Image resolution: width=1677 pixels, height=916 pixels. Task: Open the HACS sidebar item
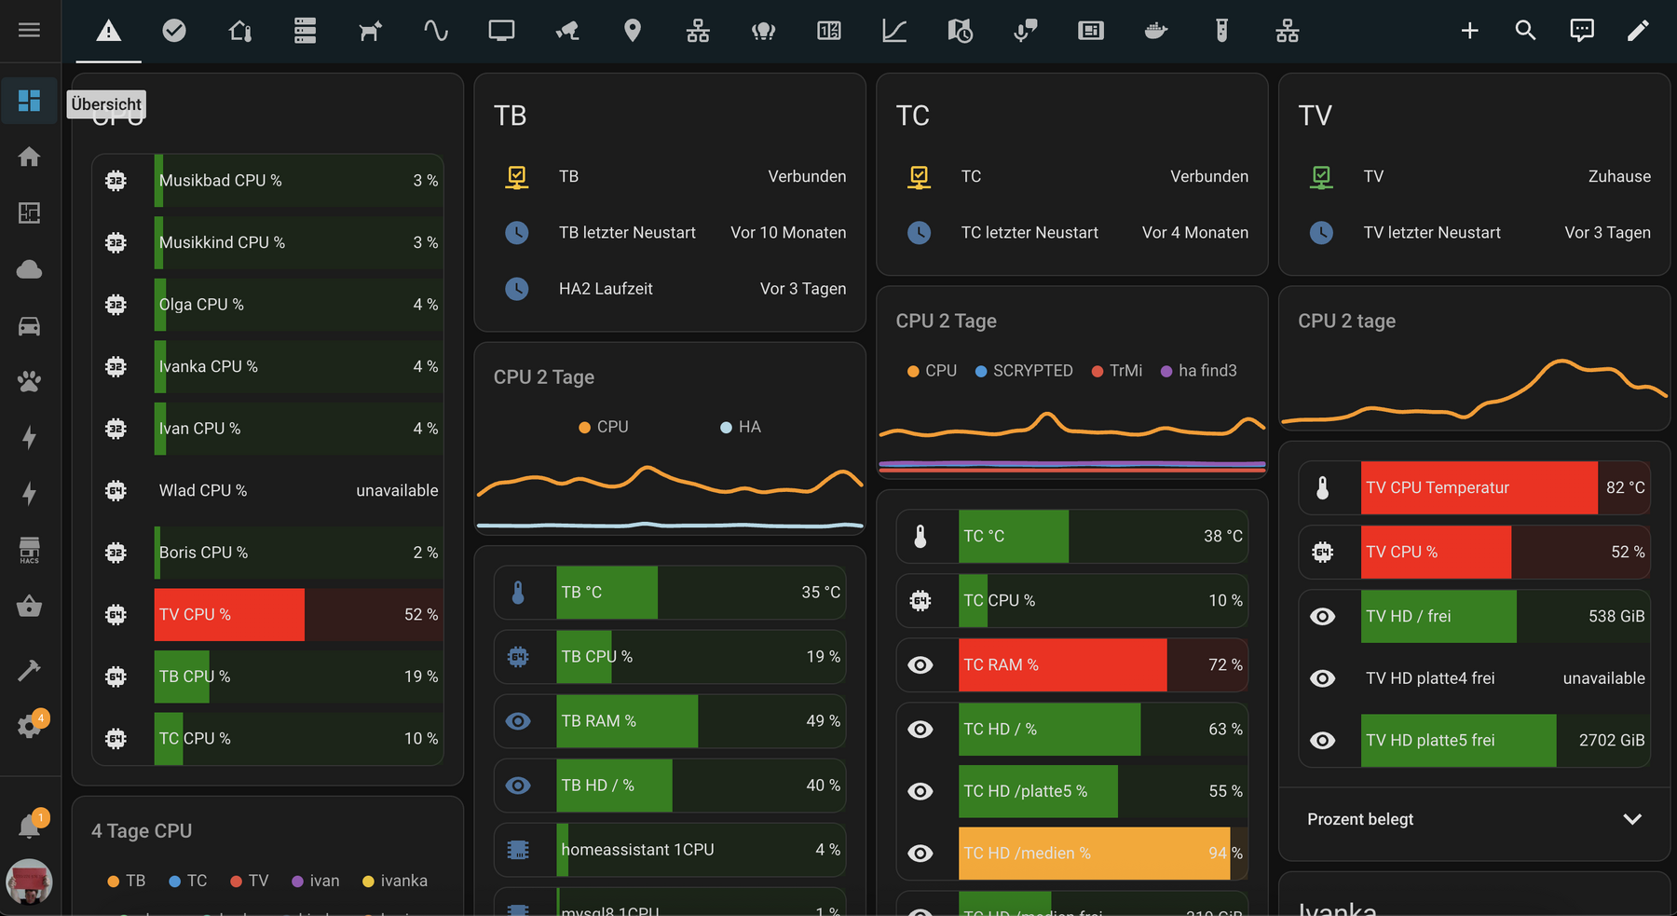tap(29, 550)
